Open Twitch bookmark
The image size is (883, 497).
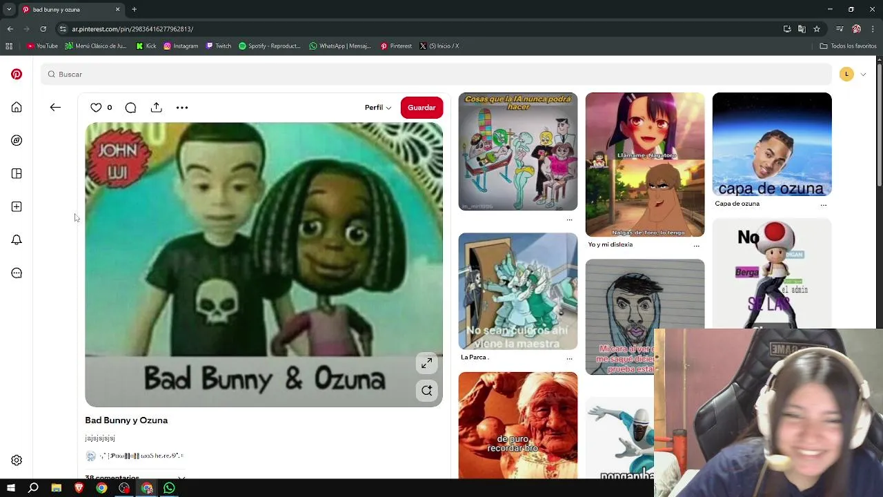(218, 46)
